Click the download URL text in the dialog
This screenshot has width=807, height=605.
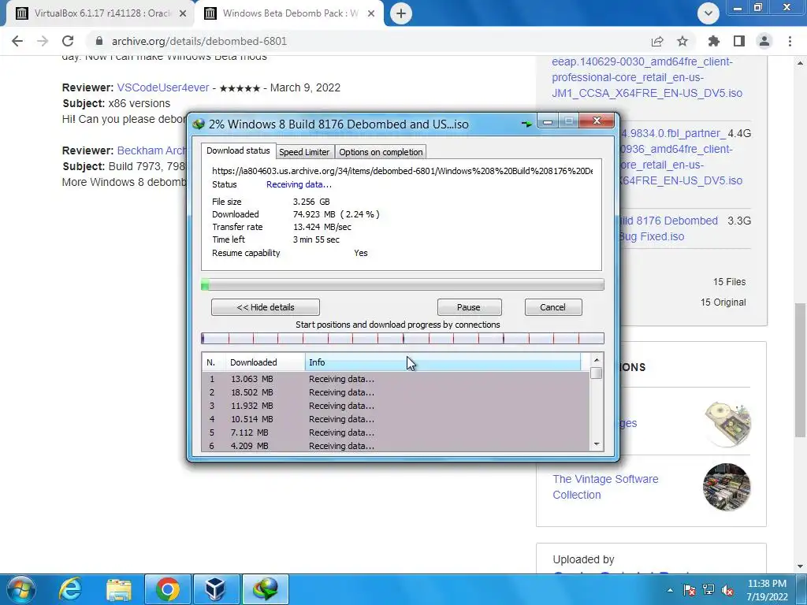pyautogui.click(x=402, y=171)
